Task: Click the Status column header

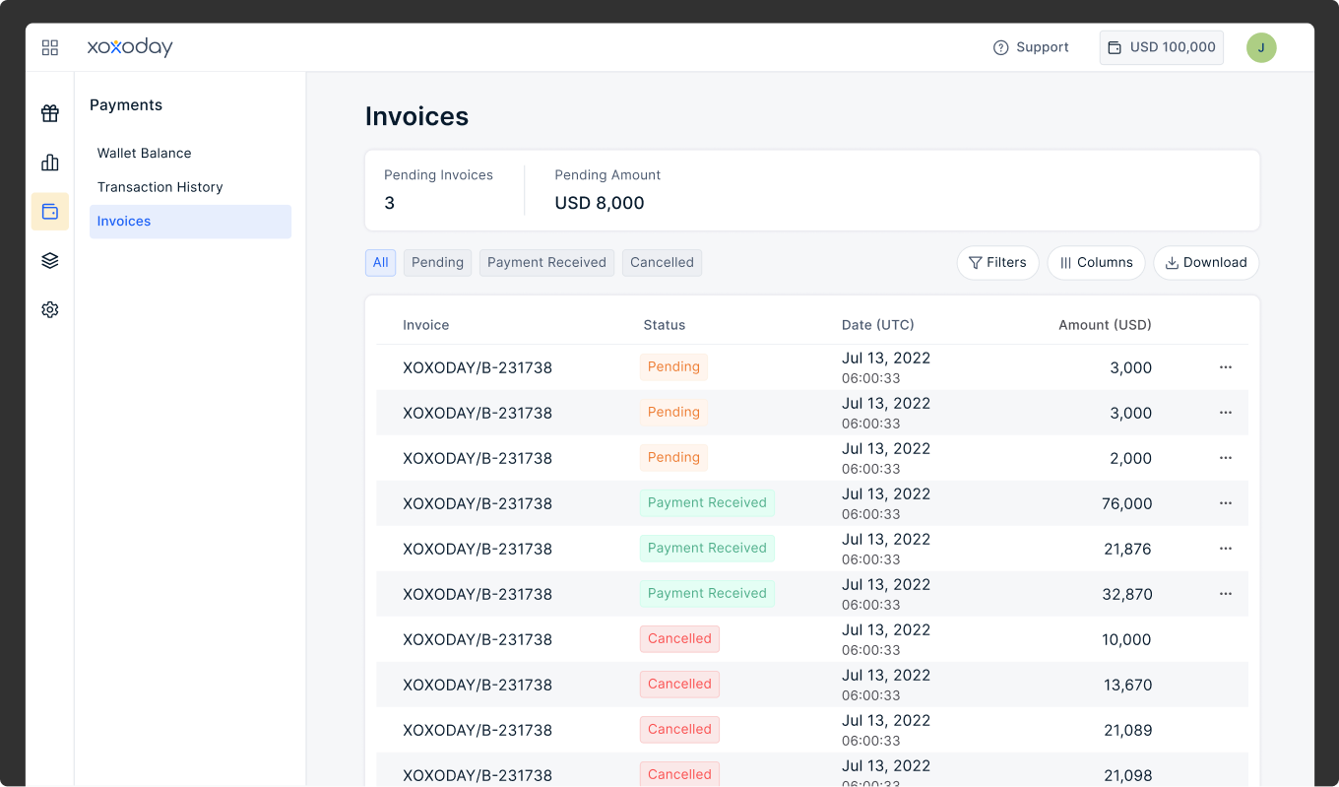Action: pyautogui.click(x=664, y=325)
